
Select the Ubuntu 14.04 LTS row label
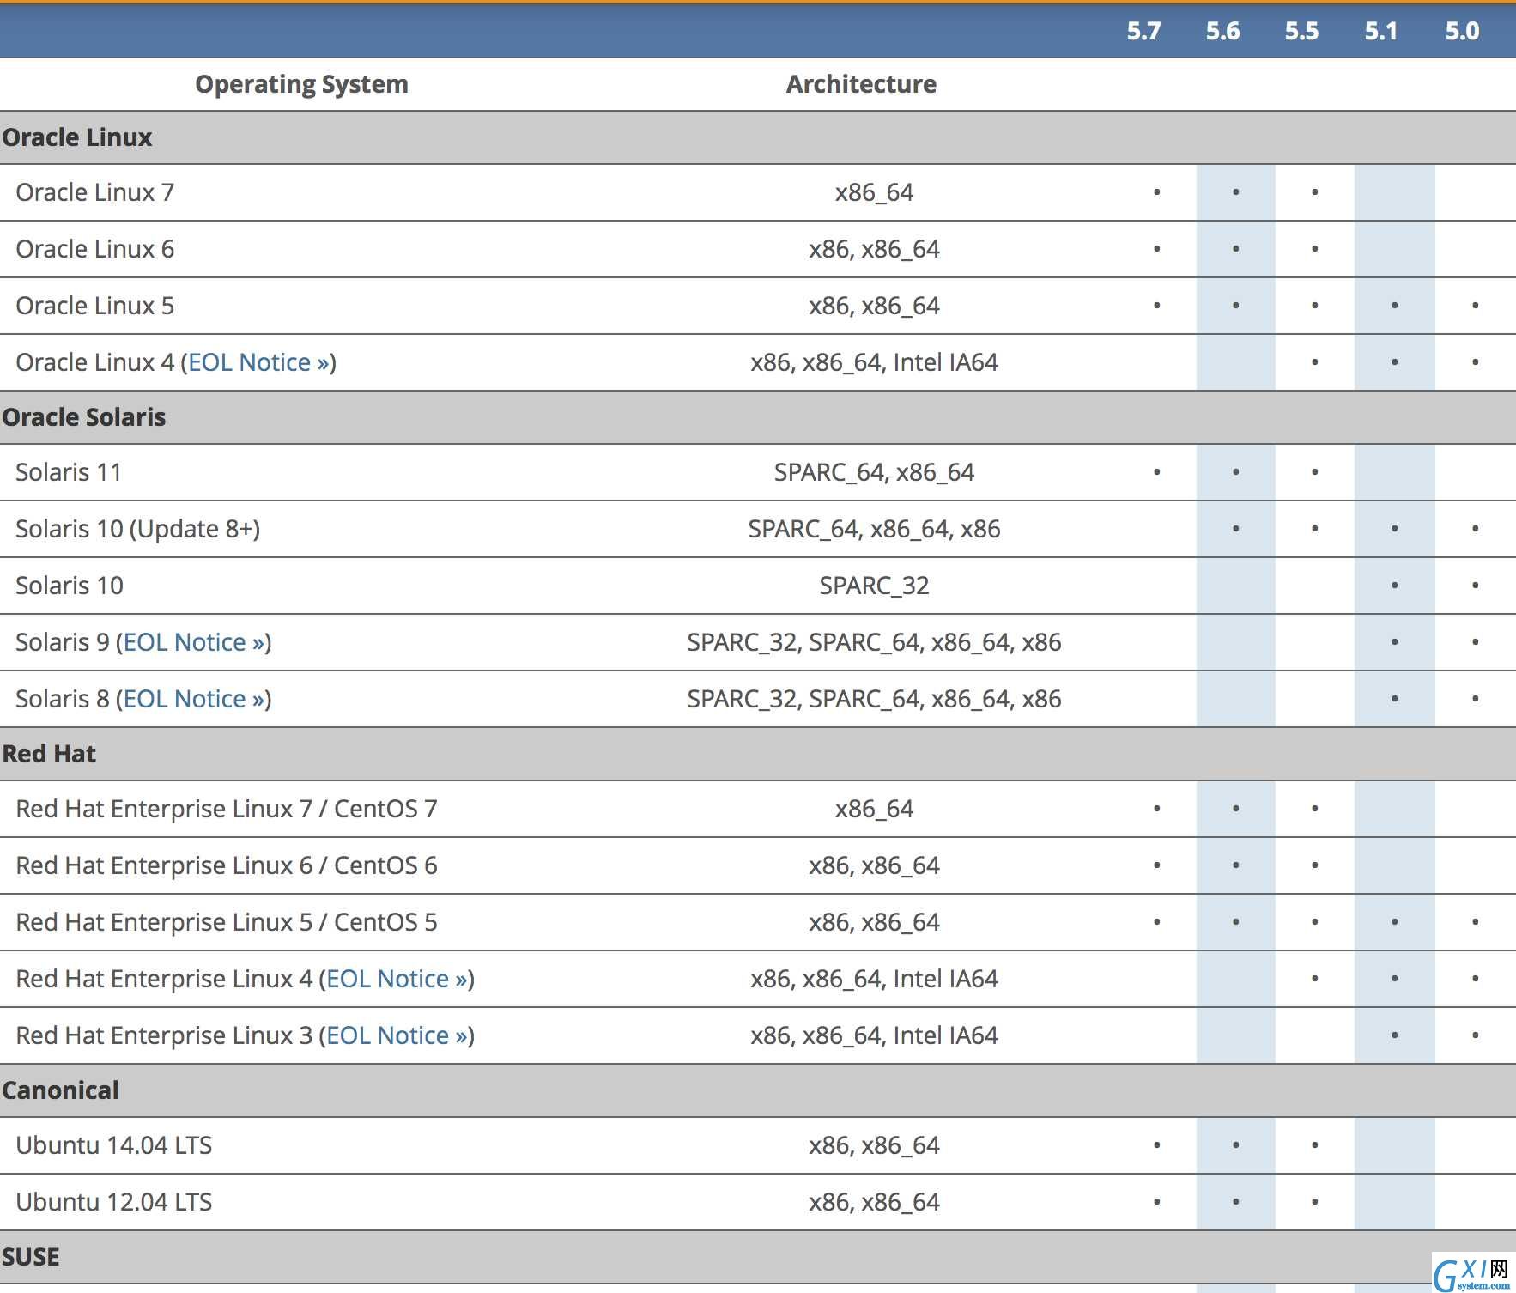click(x=114, y=1145)
